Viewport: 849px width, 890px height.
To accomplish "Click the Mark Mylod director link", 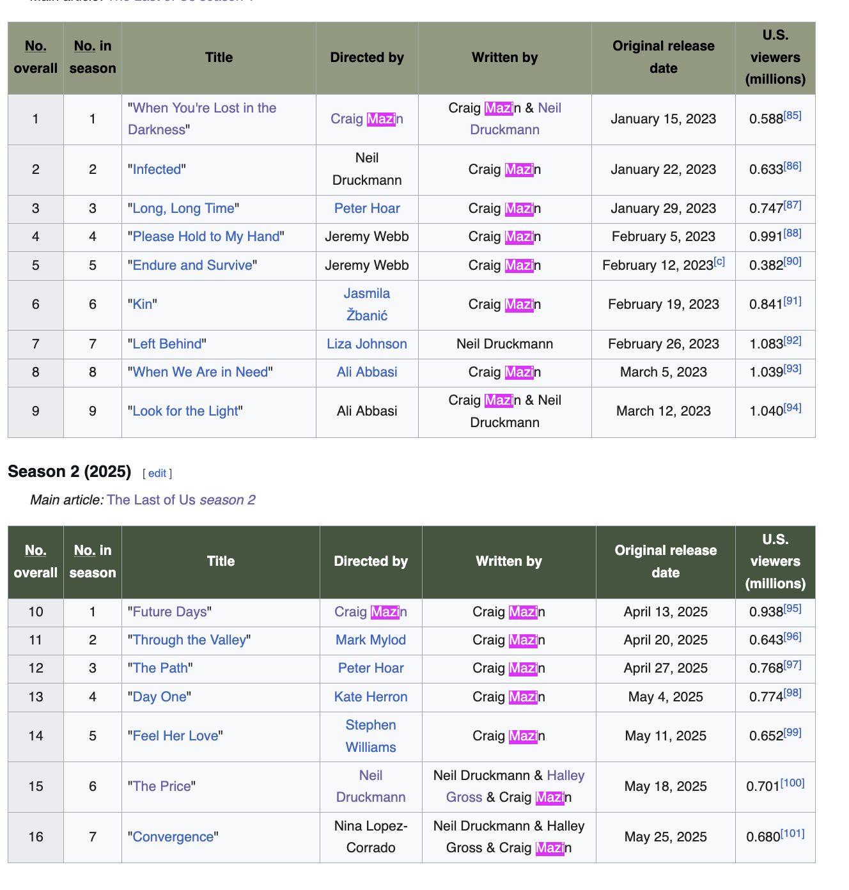I will tap(371, 640).
